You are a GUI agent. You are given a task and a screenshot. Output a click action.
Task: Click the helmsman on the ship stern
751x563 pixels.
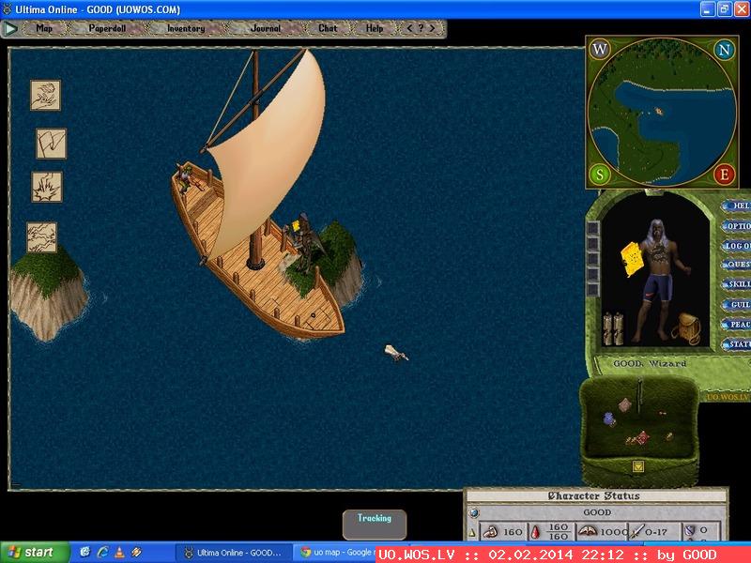point(185,177)
